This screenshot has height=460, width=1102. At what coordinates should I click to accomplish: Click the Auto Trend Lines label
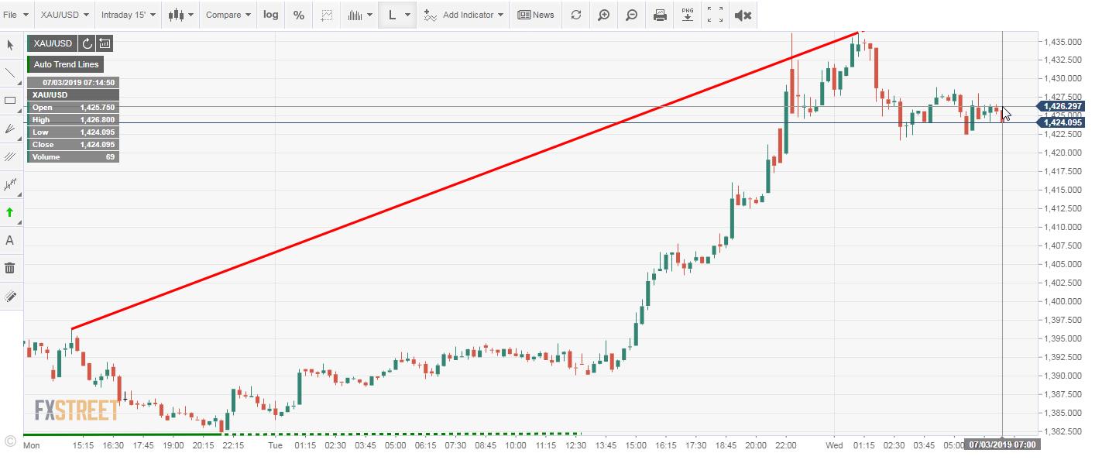[x=66, y=64]
